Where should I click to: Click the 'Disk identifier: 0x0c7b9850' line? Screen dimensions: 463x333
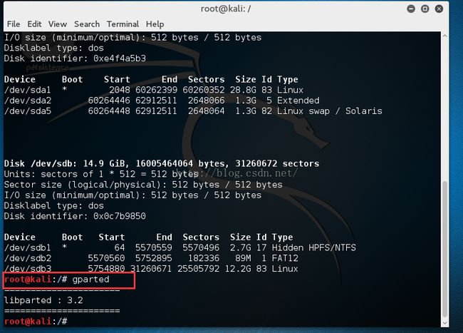click(75, 216)
